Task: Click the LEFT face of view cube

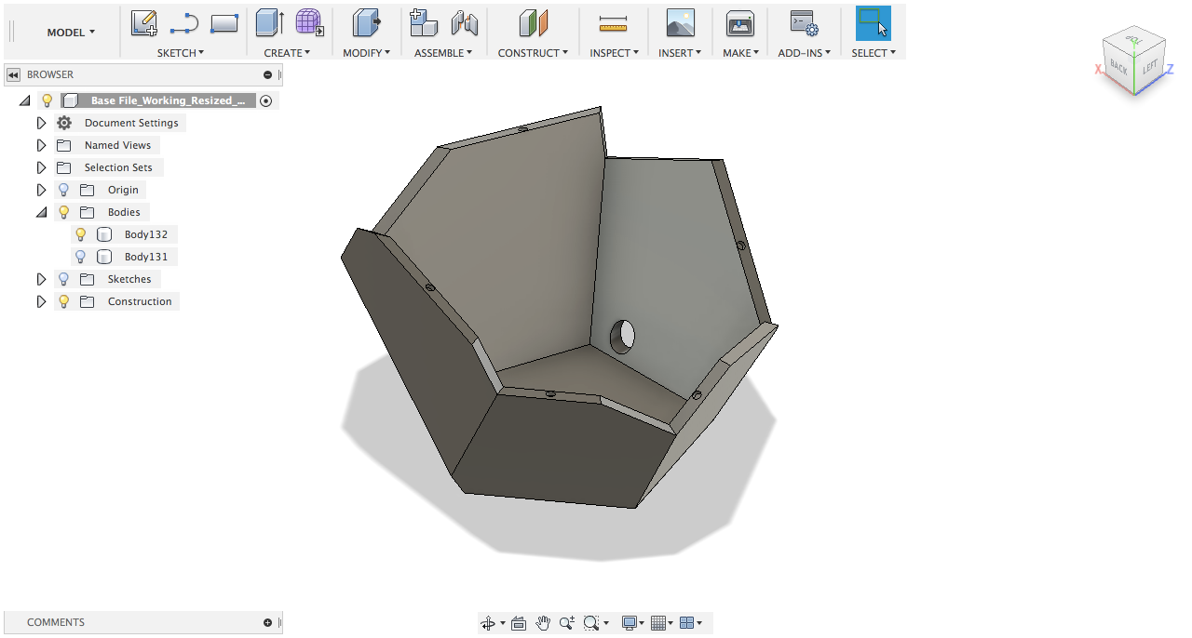Action: coord(1150,67)
